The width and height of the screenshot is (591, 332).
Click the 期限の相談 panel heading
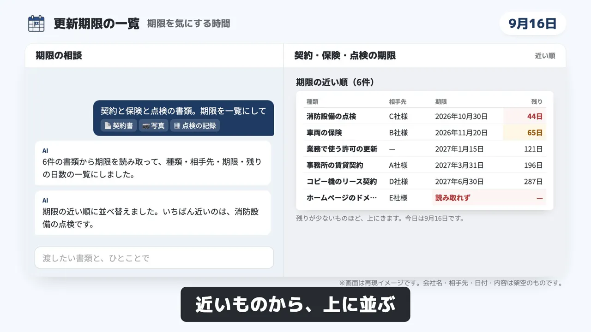59,55
